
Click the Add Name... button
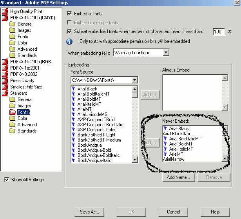[179, 177]
